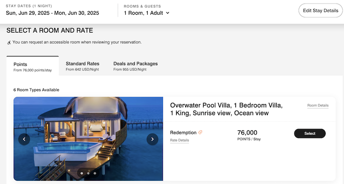Click the Overwater Pool Villa room title

pyautogui.click(x=226, y=109)
